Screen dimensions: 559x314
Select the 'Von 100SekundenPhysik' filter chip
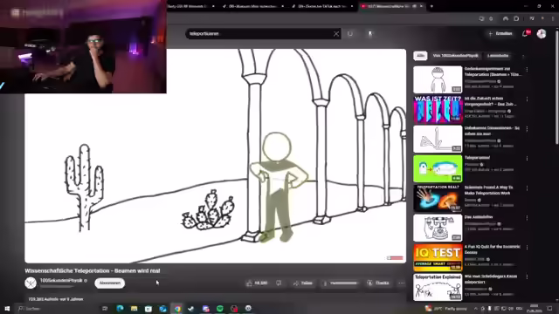coord(455,56)
